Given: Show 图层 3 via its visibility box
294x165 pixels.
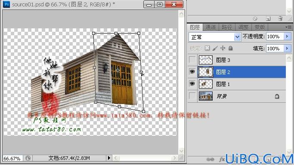Looking at the screenshot, I should pos(192,60).
